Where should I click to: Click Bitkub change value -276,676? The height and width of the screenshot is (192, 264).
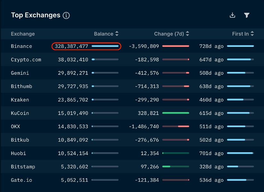[x=147, y=140]
